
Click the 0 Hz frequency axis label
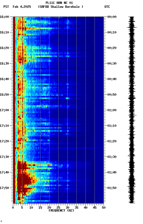click(x=13, y=208)
